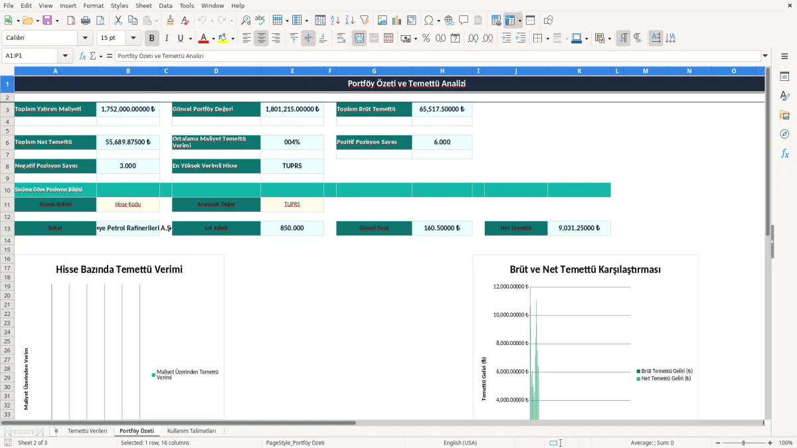Open the font color dropdown arrow
This screenshot has height=448, width=797.
pos(213,38)
